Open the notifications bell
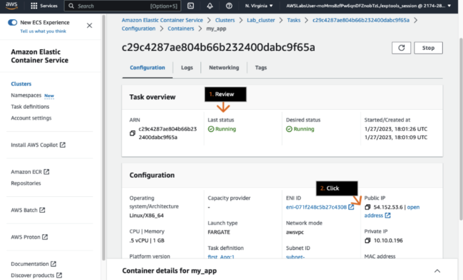This screenshot has height=280, width=463. coord(210,6)
